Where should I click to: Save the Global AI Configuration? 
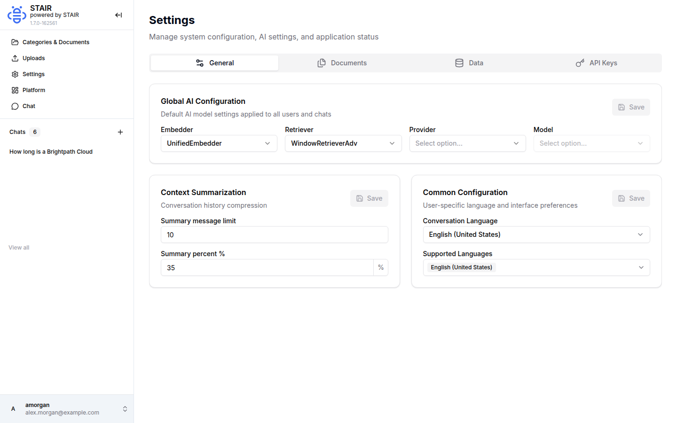[631, 107]
